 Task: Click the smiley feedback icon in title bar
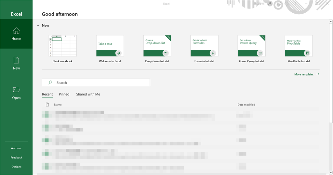(279, 4)
